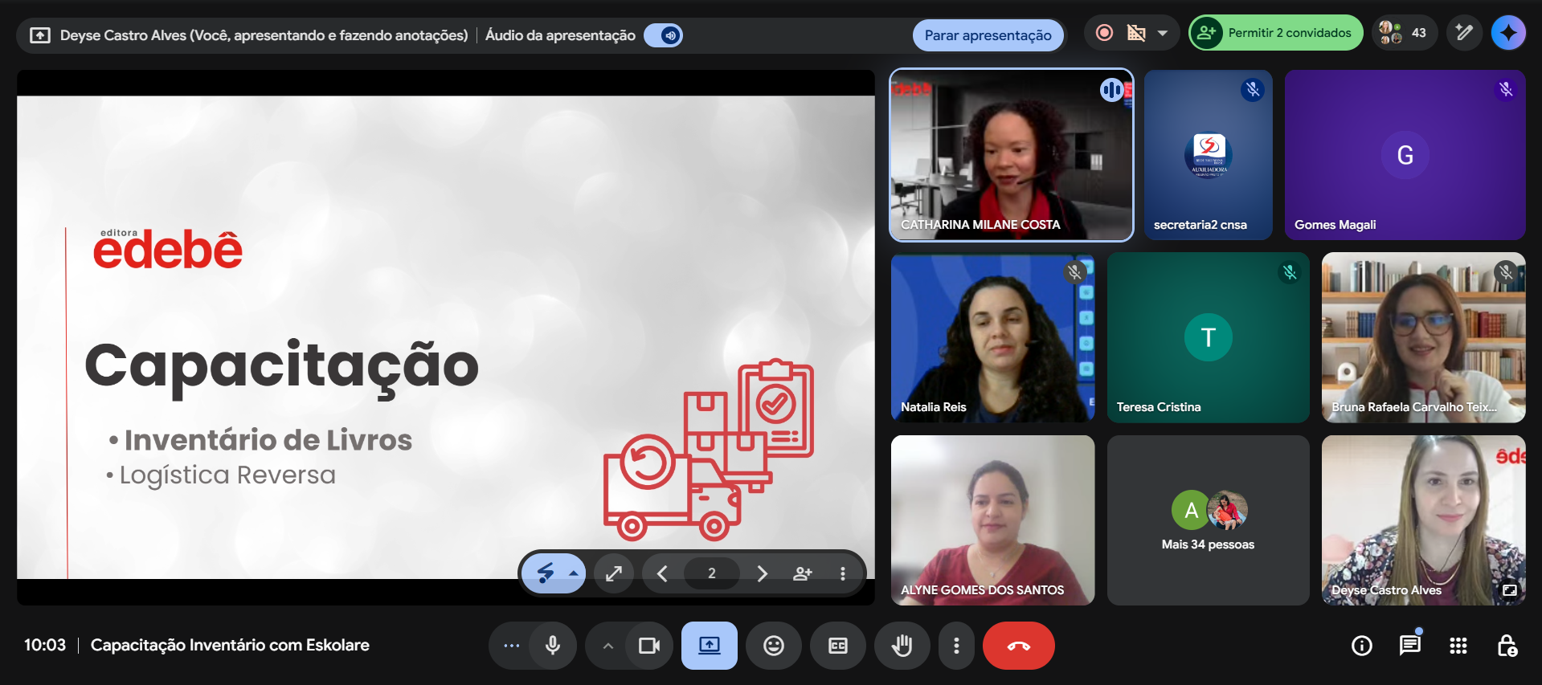Select the Gomes Magali participant tile
The width and height of the screenshot is (1542, 685).
pyautogui.click(x=1405, y=155)
